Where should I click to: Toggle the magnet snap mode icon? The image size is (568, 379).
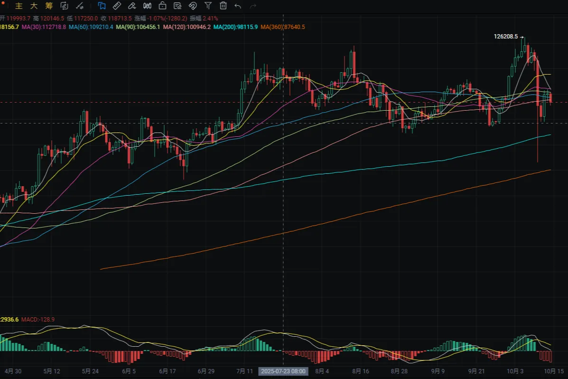click(x=193, y=6)
